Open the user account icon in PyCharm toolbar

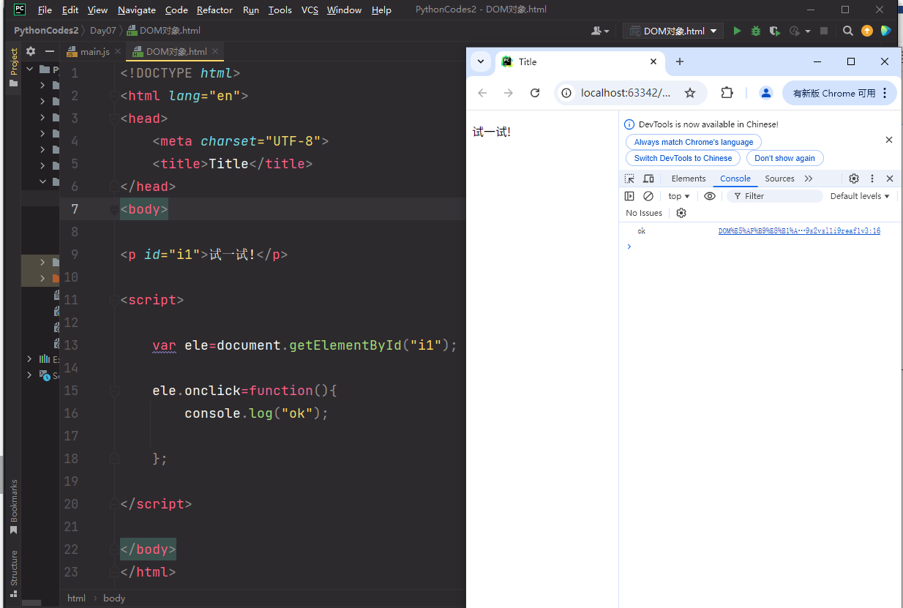click(x=599, y=31)
